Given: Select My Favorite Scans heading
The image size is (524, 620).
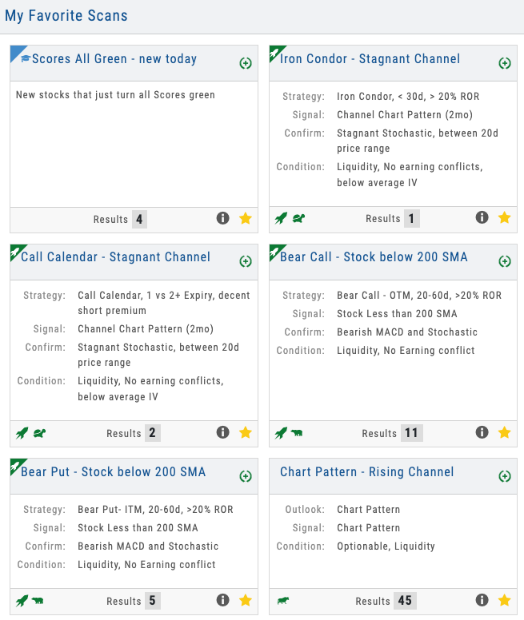Looking at the screenshot, I should point(66,16).
